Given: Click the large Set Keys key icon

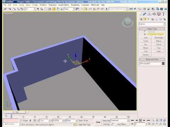Looking at the screenshot, I should 98,122.
